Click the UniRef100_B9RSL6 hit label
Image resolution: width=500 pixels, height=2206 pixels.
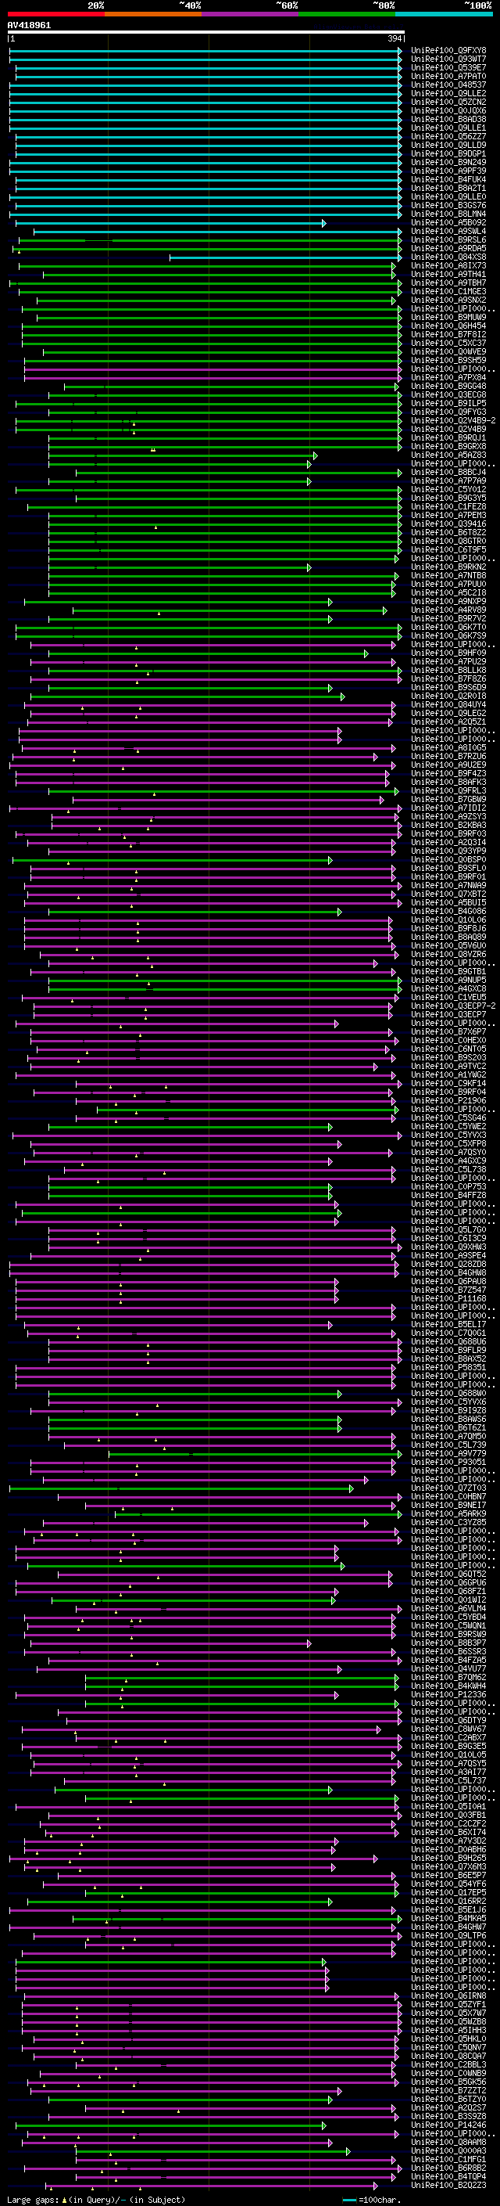coord(448,239)
